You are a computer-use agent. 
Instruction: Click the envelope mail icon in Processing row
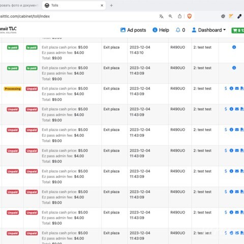click(237, 88)
